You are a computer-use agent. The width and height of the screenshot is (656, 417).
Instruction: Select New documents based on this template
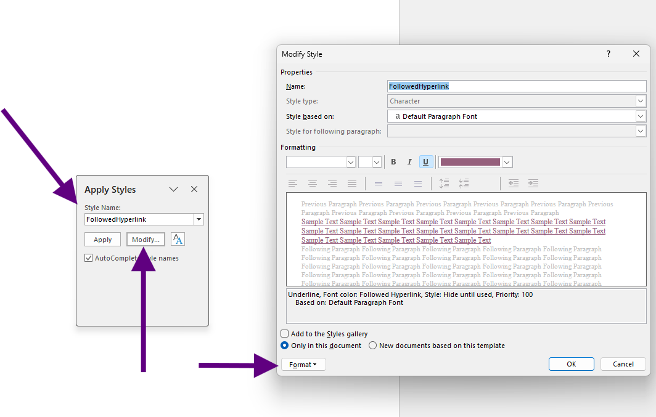tap(372, 345)
